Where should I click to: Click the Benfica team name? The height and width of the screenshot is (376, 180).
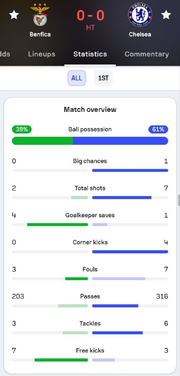click(40, 34)
